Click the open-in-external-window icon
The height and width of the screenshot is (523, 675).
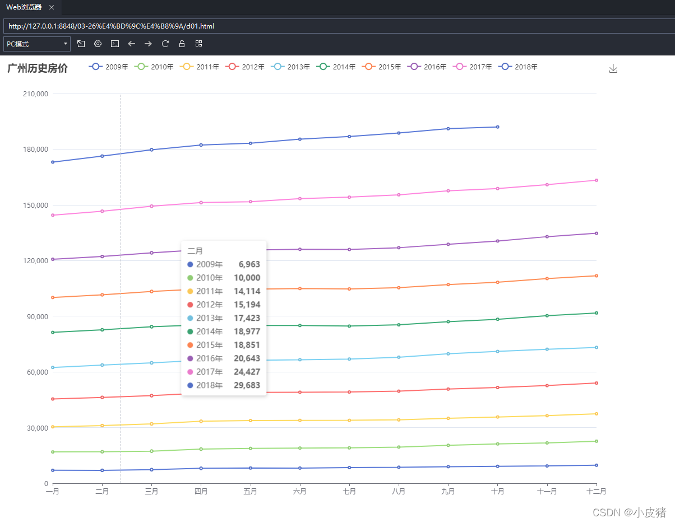pos(81,44)
